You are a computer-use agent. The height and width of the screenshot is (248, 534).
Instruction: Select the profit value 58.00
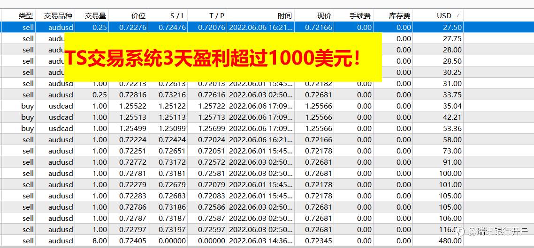coord(452,139)
